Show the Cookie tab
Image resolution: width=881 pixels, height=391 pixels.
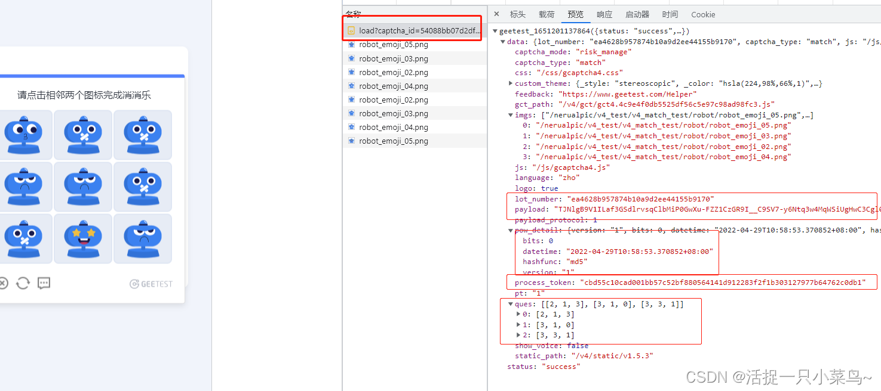coord(703,14)
